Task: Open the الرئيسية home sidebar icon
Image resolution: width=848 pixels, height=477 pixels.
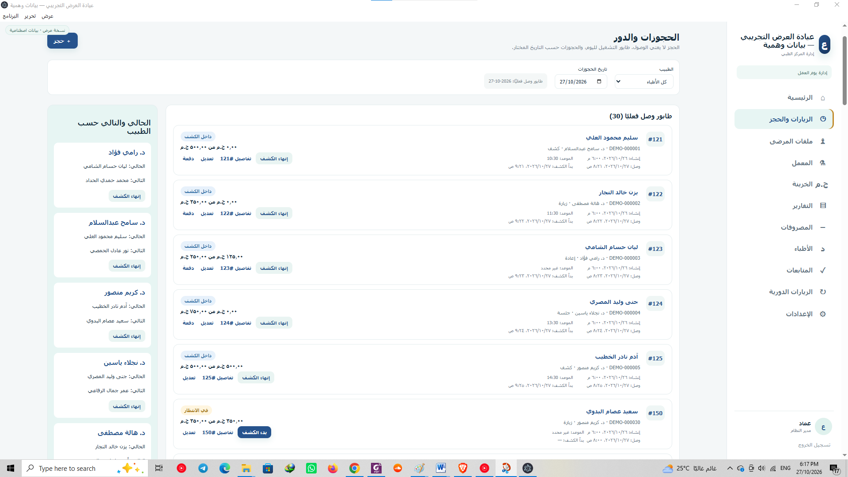Action: [x=823, y=98]
